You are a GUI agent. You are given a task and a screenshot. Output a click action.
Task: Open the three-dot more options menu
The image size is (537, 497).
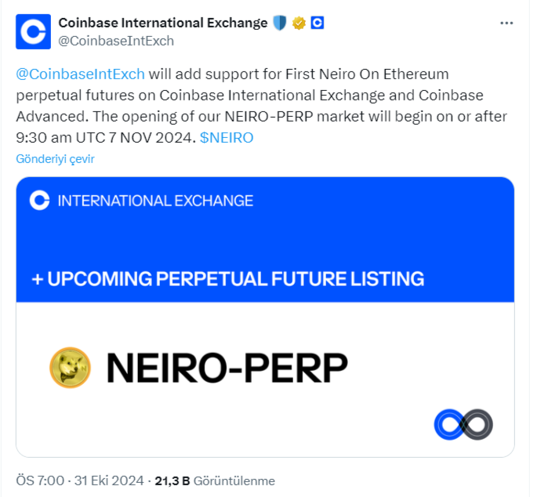(x=507, y=24)
